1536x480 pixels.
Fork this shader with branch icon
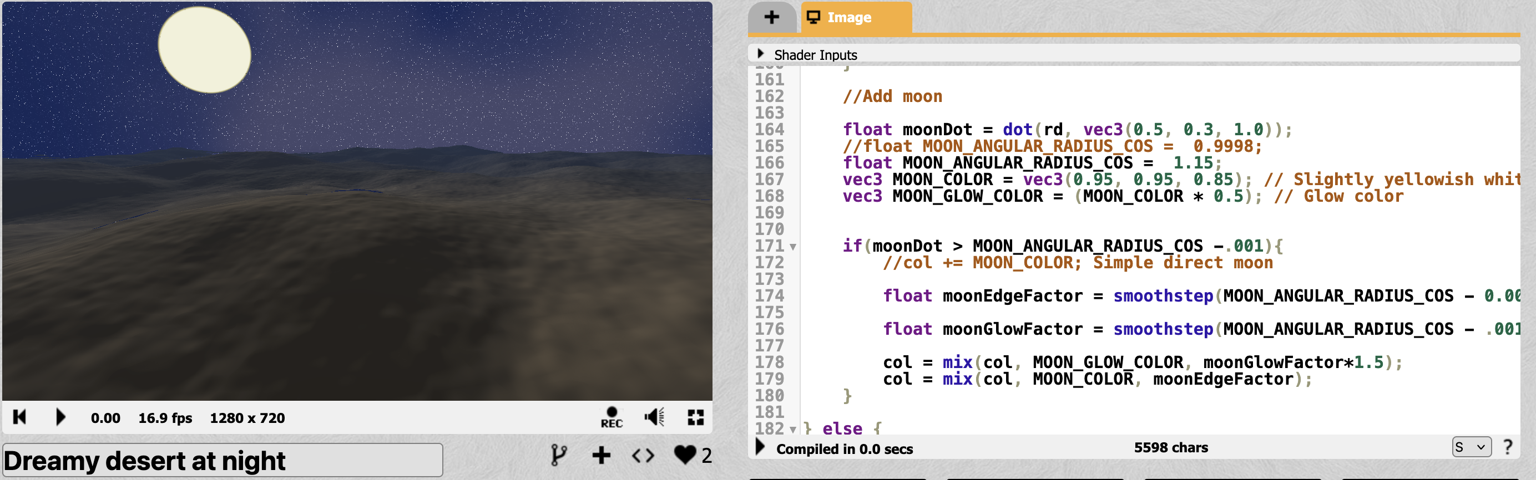(559, 456)
